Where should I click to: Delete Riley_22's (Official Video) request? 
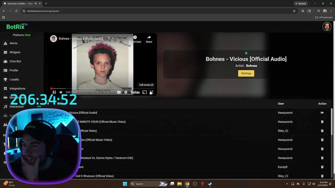322,131
